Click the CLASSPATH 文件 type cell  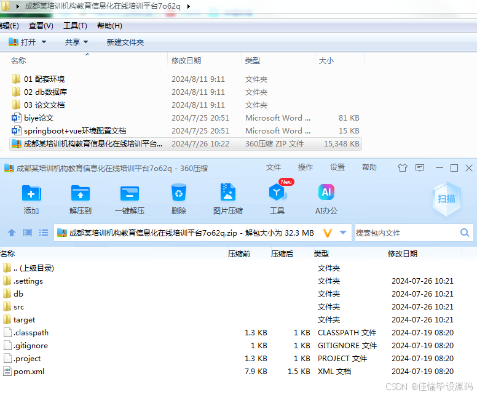pyautogui.click(x=347, y=333)
